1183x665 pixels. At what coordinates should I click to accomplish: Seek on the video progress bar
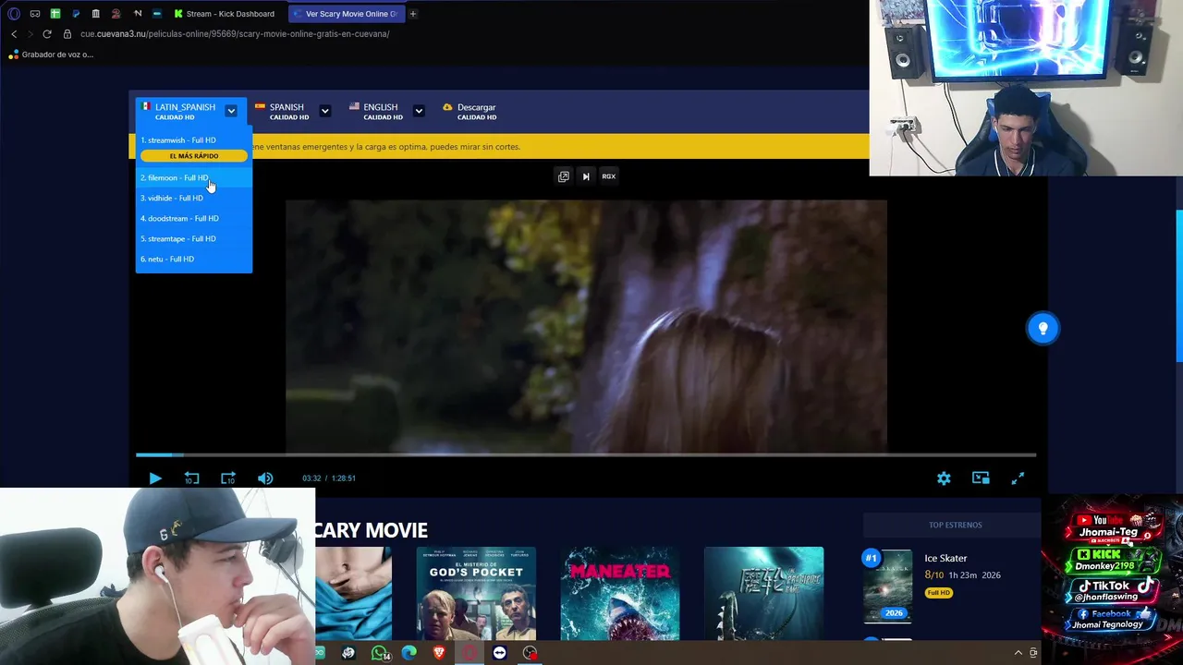click(x=586, y=455)
